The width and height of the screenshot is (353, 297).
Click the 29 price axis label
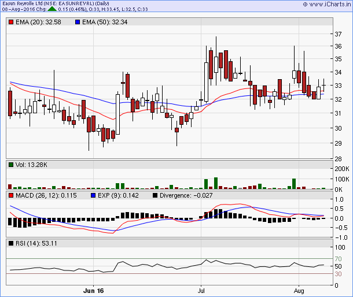338,143
